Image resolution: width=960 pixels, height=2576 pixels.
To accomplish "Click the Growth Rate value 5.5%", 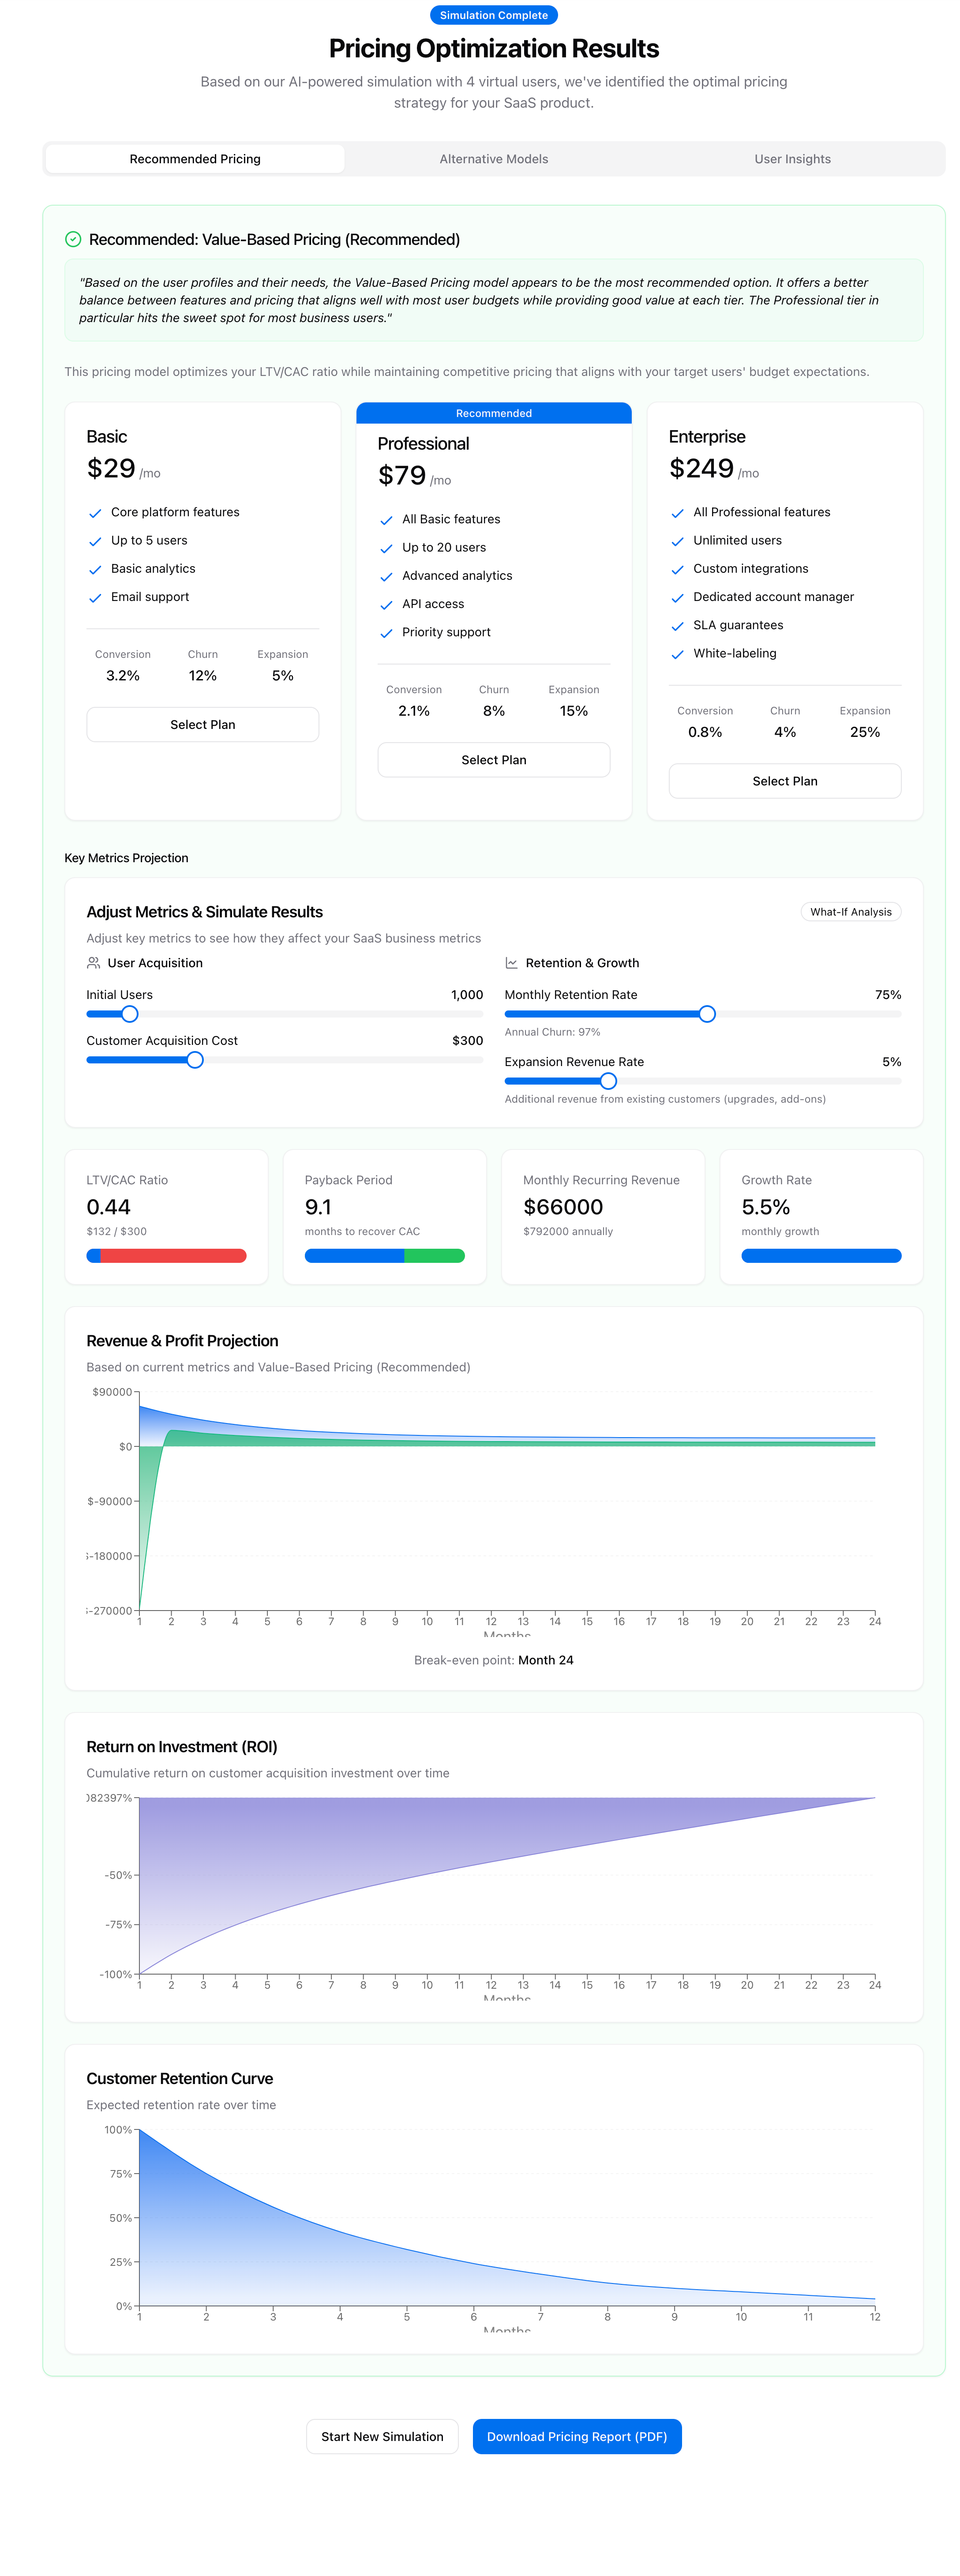I will 766,1207.
